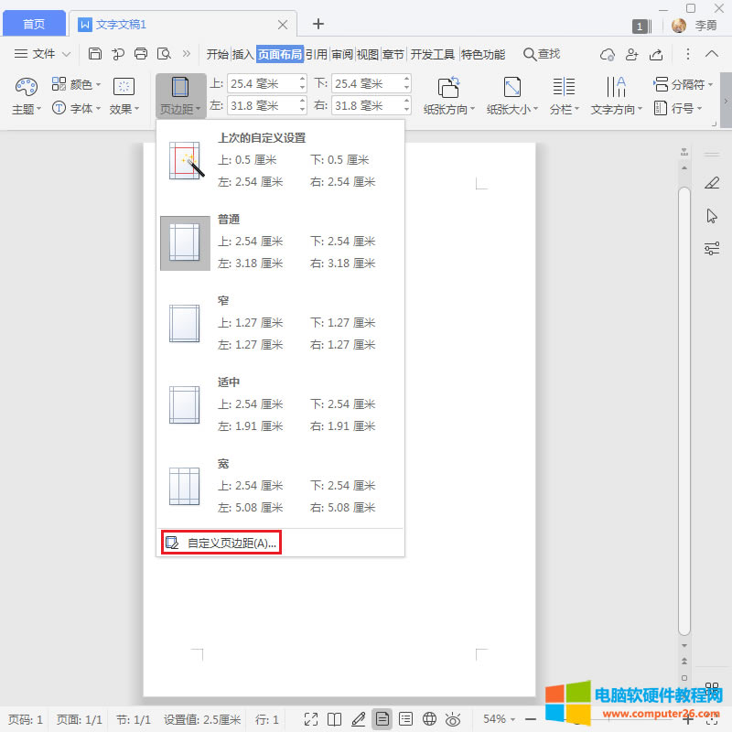Expand the Colors (颜色) dropdown
The image size is (732, 732).
point(77,84)
